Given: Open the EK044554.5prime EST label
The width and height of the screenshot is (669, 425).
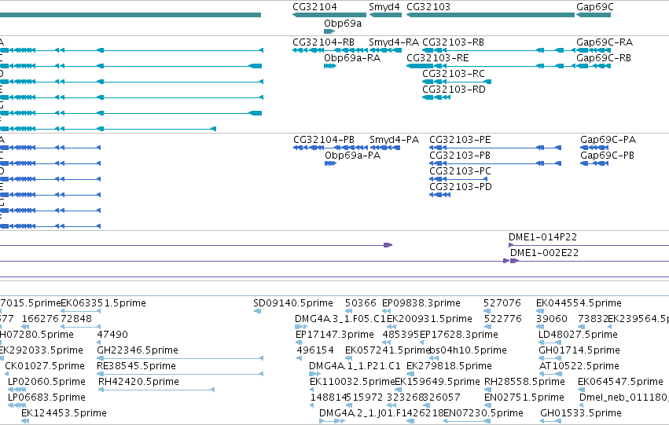Looking at the screenshot, I should tap(579, 303).
